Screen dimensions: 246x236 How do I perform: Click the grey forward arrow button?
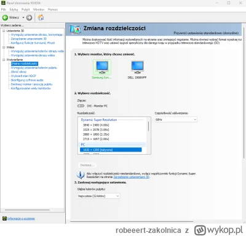30,18
